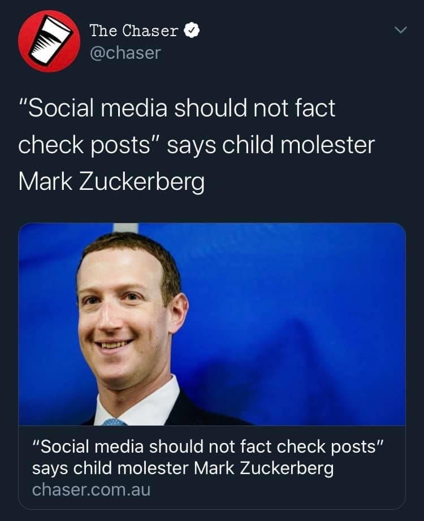
Task: Open the link preview photo
Action: [212, 324]
